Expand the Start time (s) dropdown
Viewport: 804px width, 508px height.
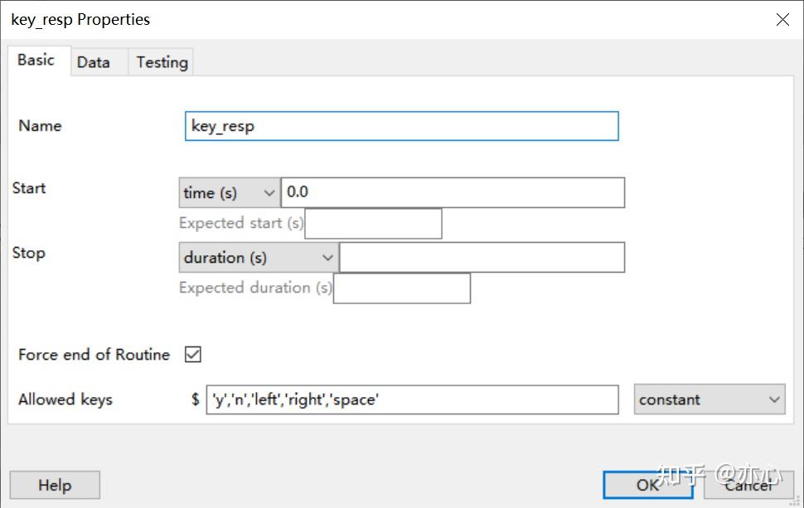(x=230, y=193)
